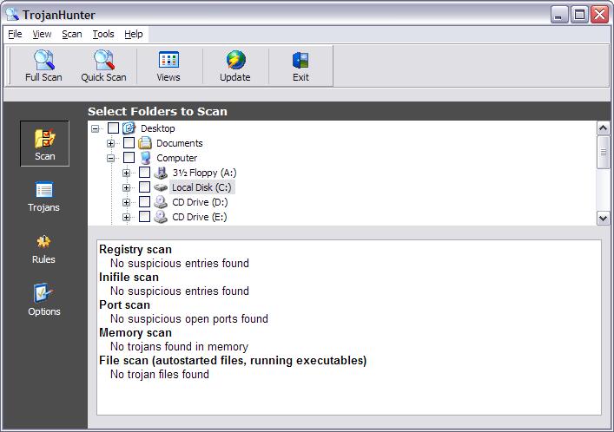Open the Scan menu
The width and height of the screenshot is (614, 432).
72,34
